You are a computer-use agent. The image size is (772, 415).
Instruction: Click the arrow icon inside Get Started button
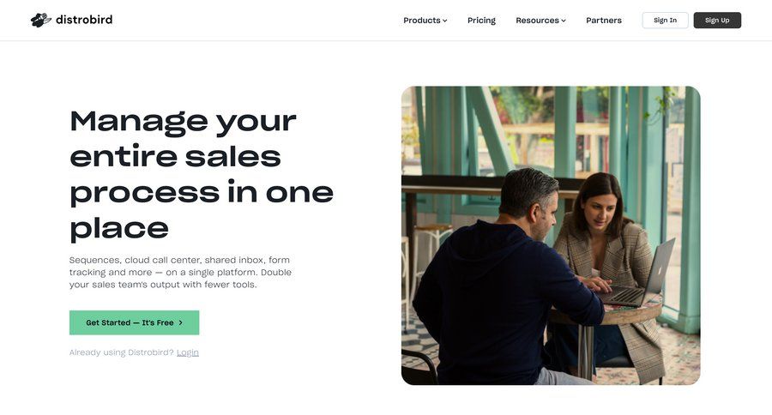coord(181,323)
